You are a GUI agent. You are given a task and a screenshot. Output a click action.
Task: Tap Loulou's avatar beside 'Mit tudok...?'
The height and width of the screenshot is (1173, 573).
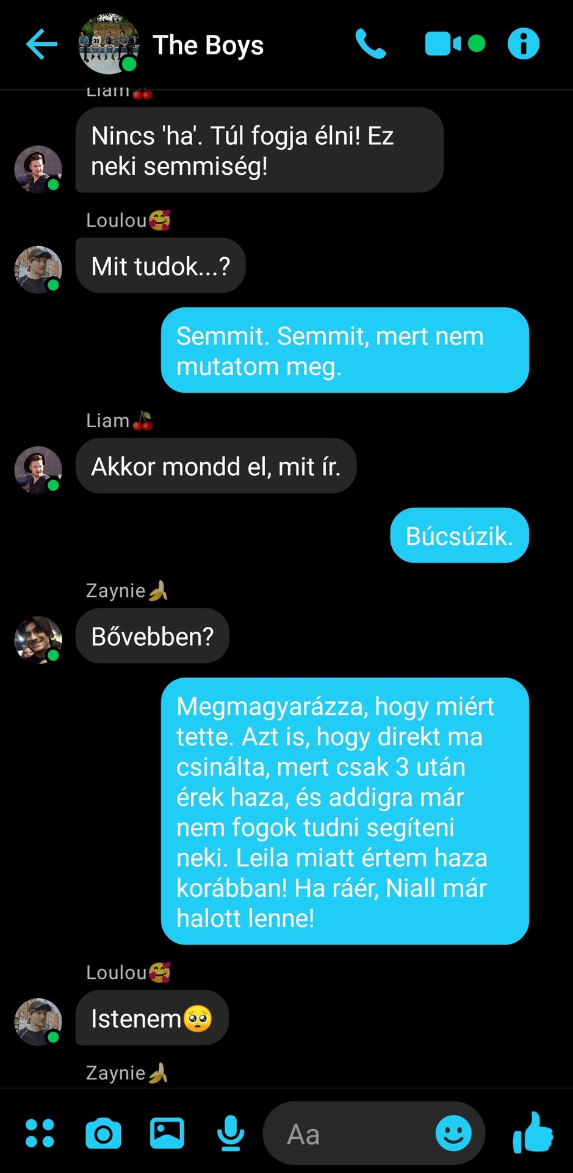tap(38, 269)
